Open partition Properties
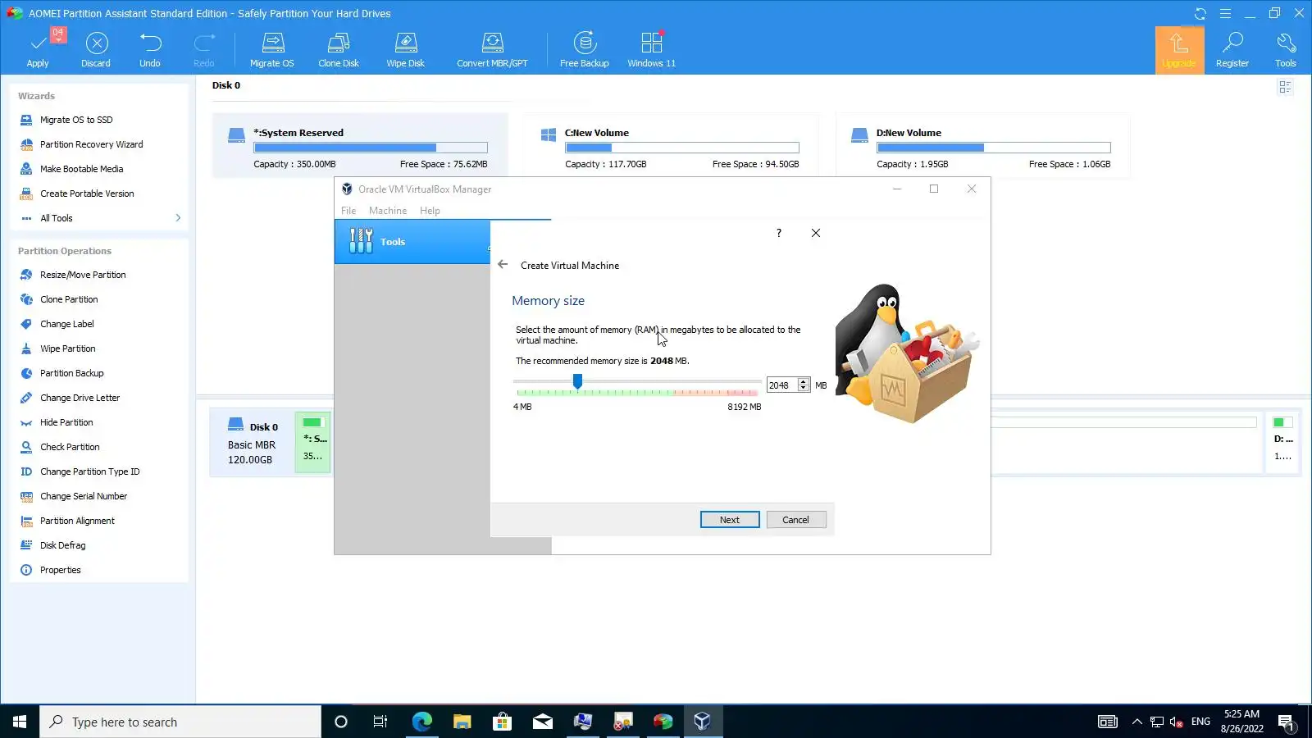Screen dimensions: 1312x738 60,570
